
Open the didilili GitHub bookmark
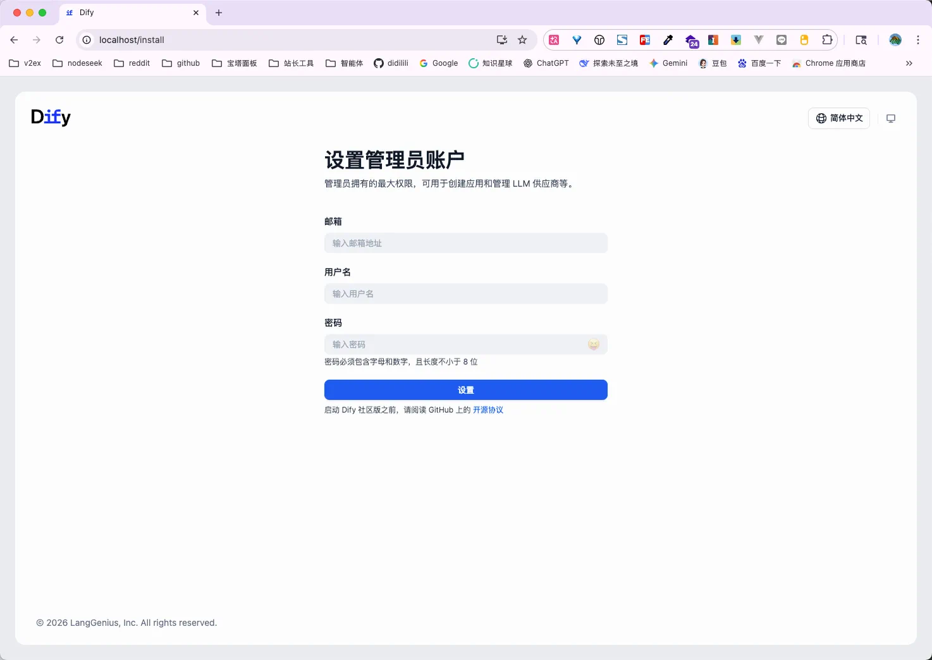pos(391,63)
